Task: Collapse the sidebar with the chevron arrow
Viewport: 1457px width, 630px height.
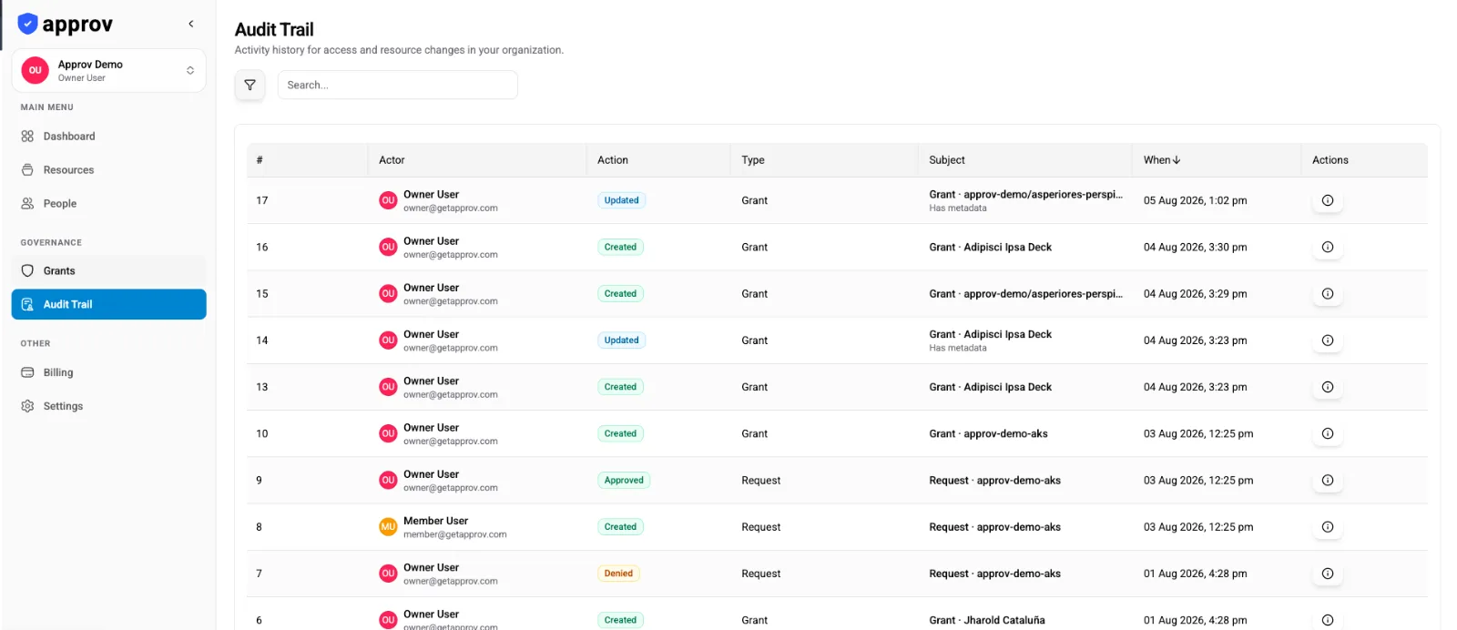Action: coord(190,24)
